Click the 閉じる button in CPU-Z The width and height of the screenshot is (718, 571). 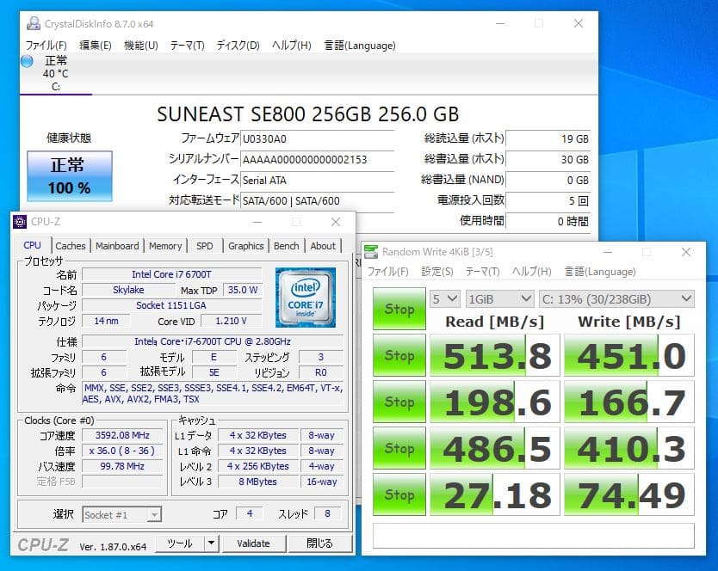tap(319, 543)
